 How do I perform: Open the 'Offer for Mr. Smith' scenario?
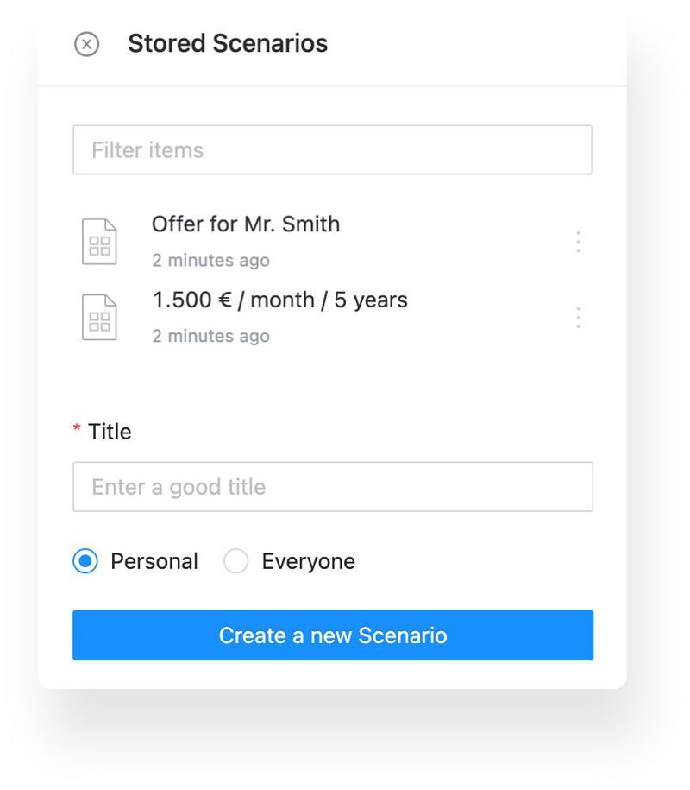tap(246, 224)
